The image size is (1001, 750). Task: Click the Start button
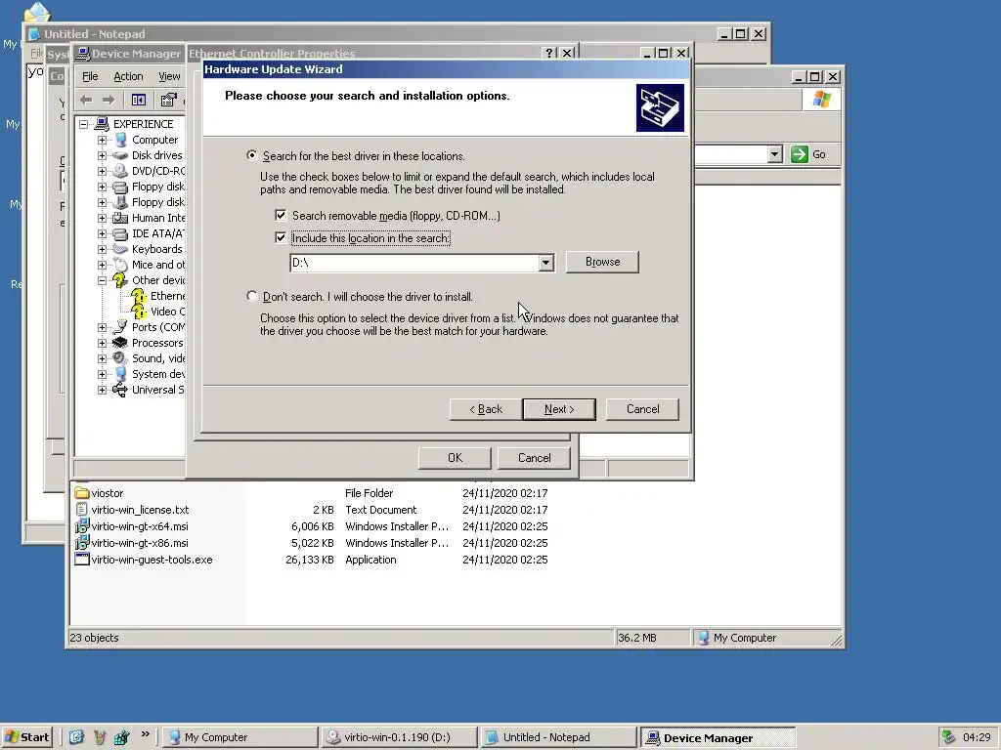[26, 737]
